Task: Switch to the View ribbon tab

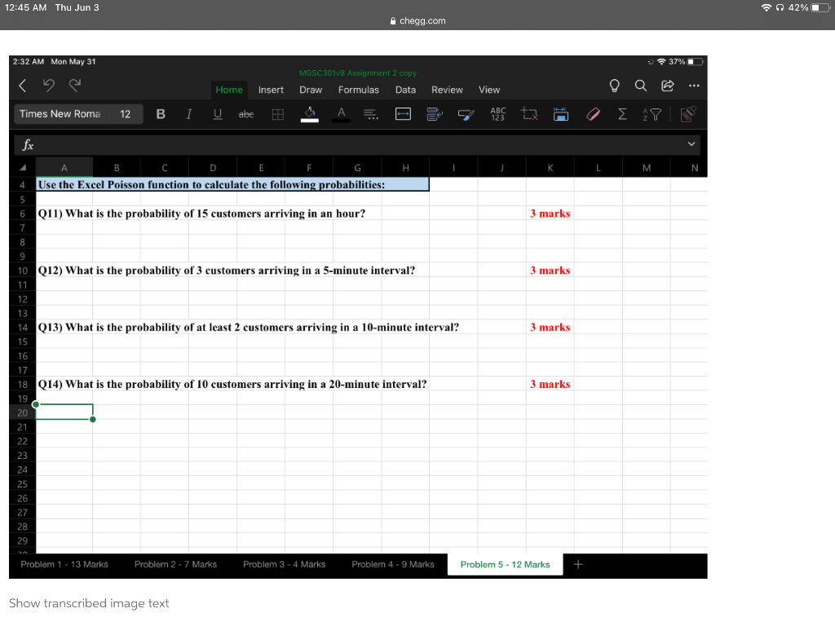Action: click(489, 90)
